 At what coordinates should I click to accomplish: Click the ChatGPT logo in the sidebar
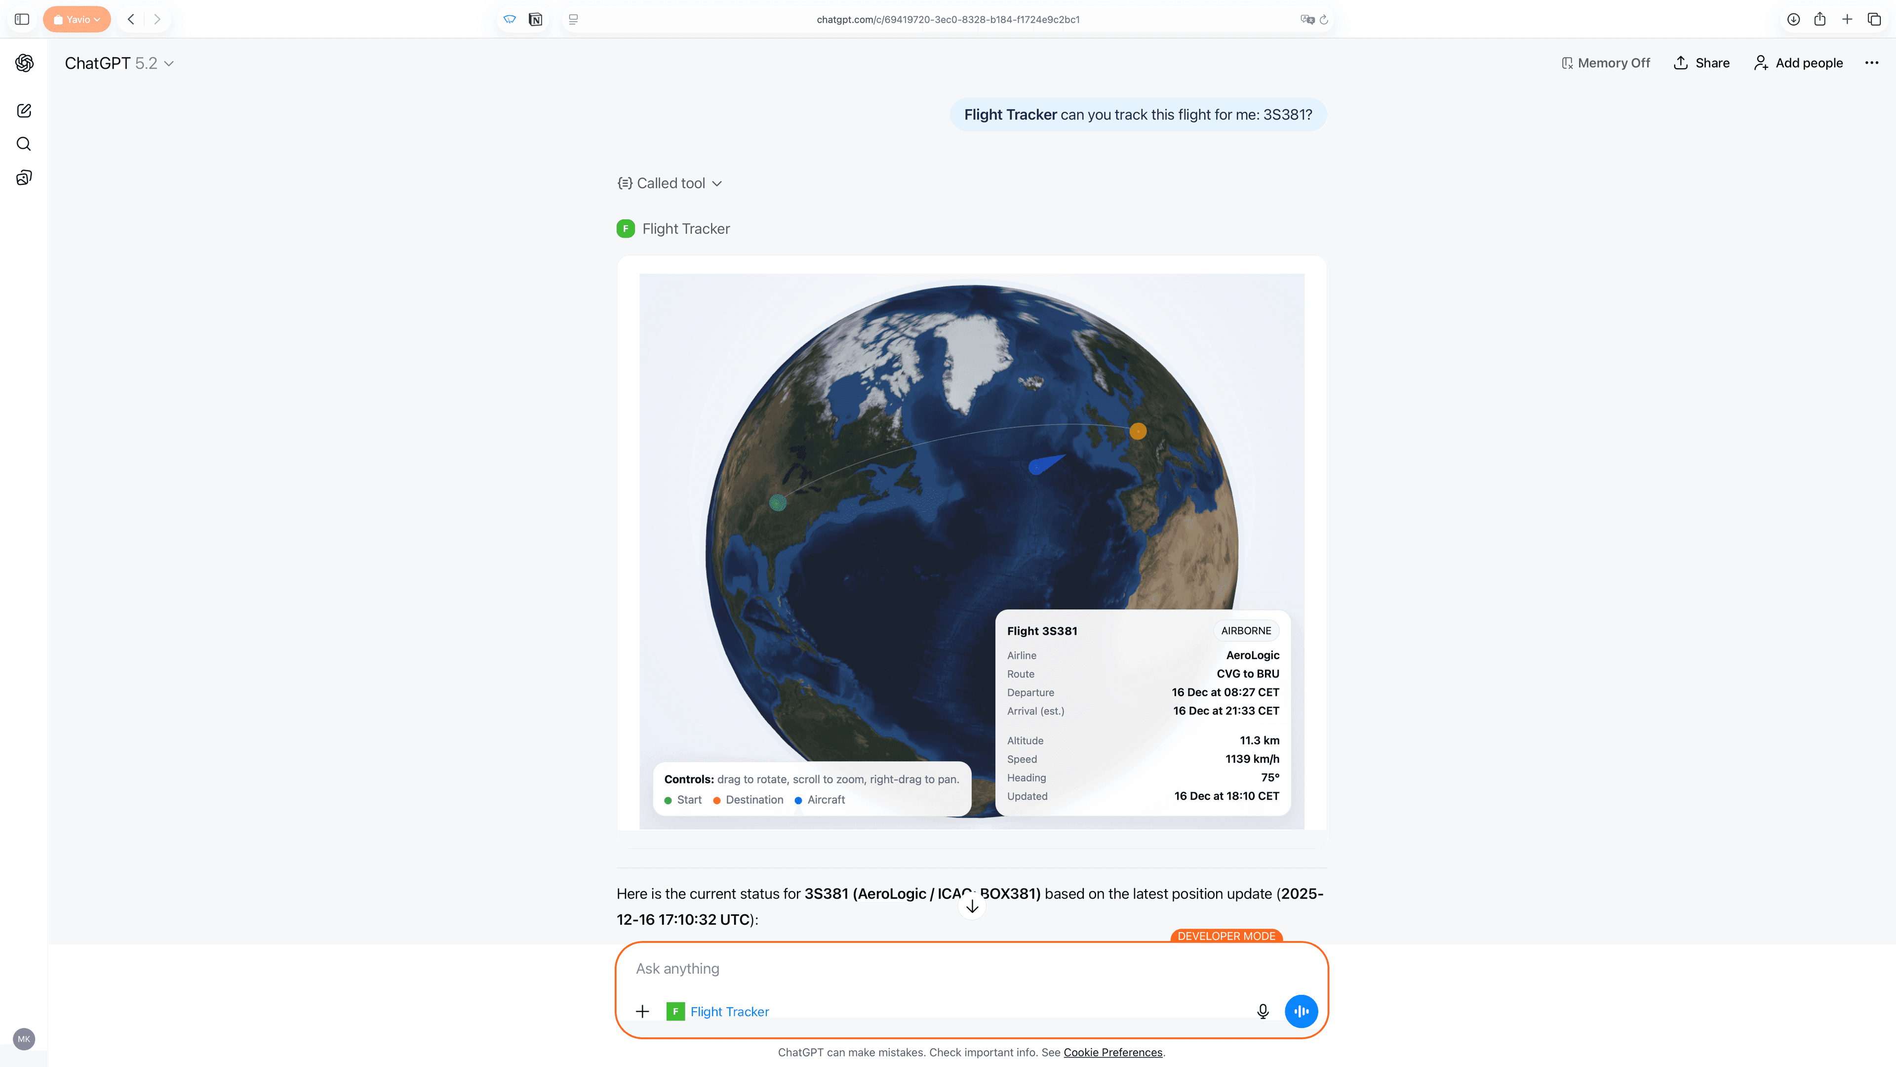[24, 63]
